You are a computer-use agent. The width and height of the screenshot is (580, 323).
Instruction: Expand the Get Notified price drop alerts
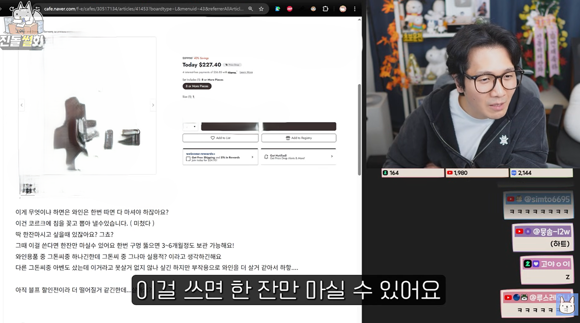pos(298,157)
